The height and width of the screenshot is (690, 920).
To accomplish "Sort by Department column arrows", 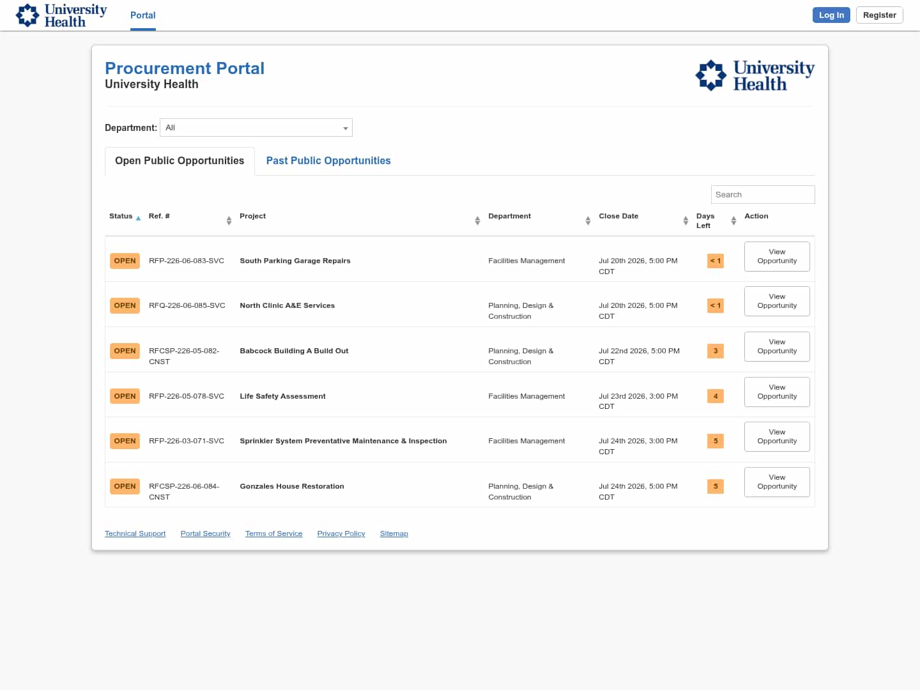I will click(x=588, y=220).
